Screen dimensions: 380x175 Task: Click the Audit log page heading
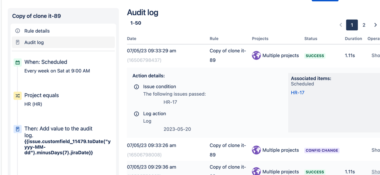[x=143, y=13]
